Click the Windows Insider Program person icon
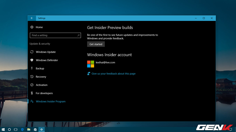The width and height of the screenshot is (236, 132). tap(32, 101)
